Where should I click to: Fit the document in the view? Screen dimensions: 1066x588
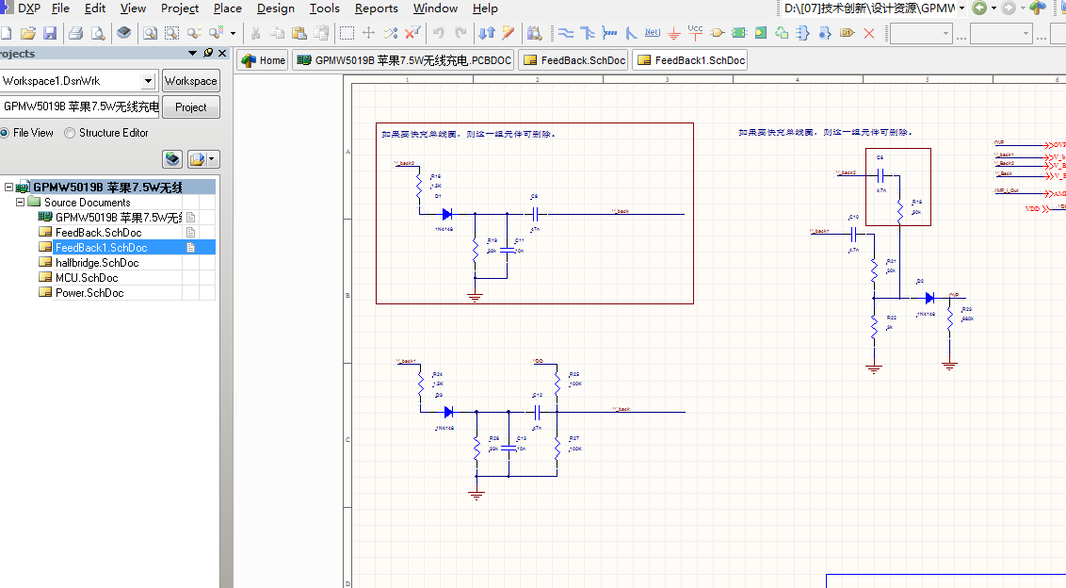click(x=151, y=33)
